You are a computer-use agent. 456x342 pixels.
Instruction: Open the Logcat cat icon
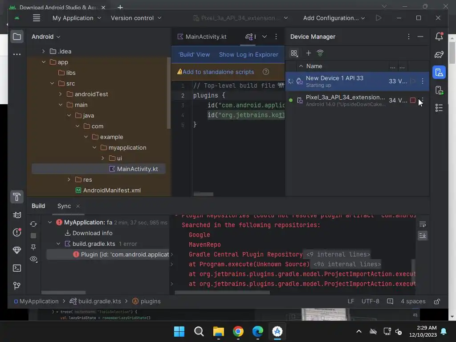[x=17, y=215]
